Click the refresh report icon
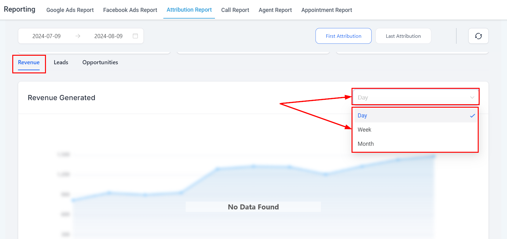This screenshot has height=239, width=507. [x=478, y=36]
